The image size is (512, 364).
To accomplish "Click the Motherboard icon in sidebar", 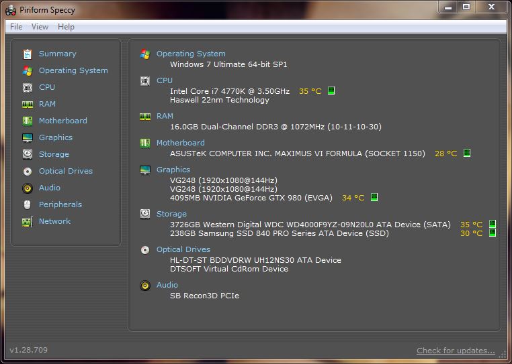I will [28, 121].
